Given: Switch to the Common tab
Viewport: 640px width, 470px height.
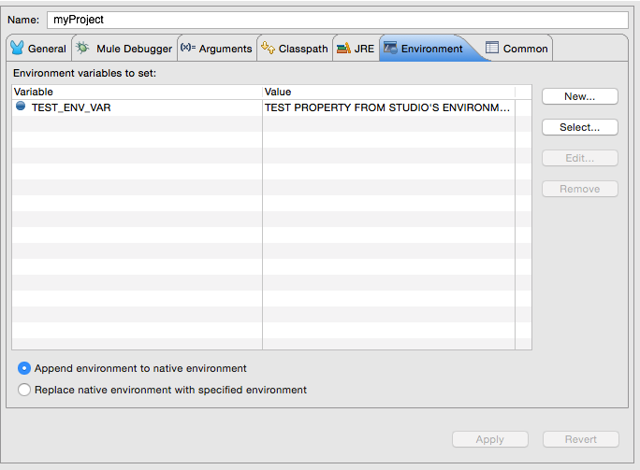Looking at the screenshot, I should point(525,49).
